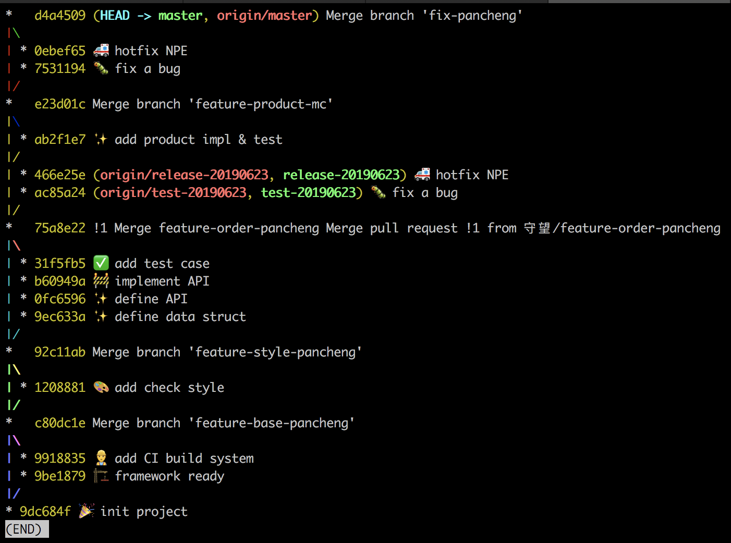The width and height of the screenshot is (731, 543).
Task: Click "define API" commit message
Action: pyautogui.click(x=151, y=299)
